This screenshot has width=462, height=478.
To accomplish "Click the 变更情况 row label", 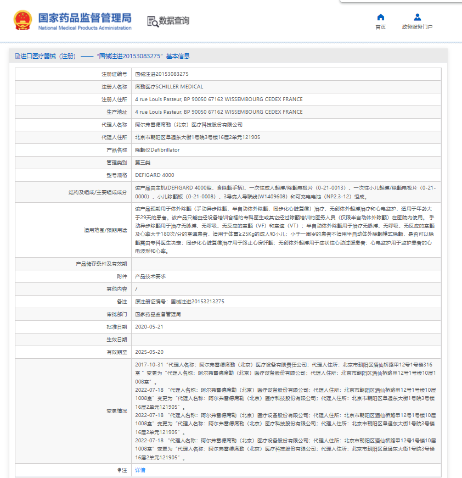I will point(116,411).
